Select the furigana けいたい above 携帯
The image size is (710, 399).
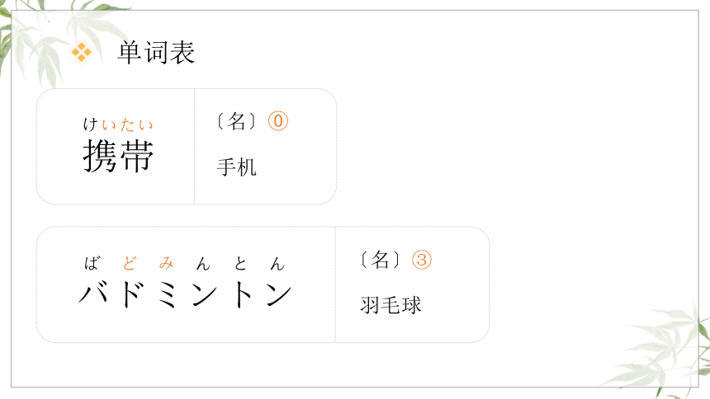pos(118,124)
